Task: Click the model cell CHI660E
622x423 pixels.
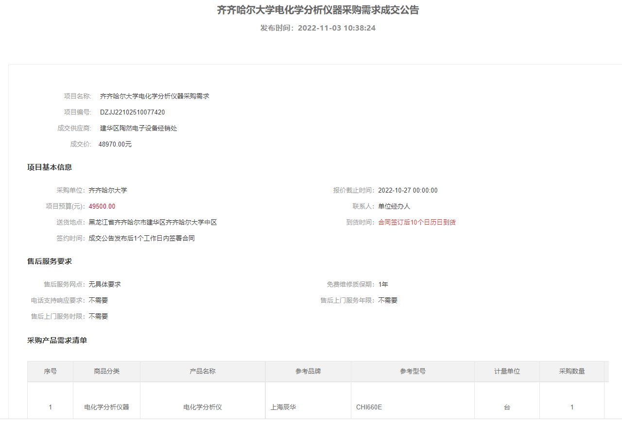Action: (x=370, y=407)
